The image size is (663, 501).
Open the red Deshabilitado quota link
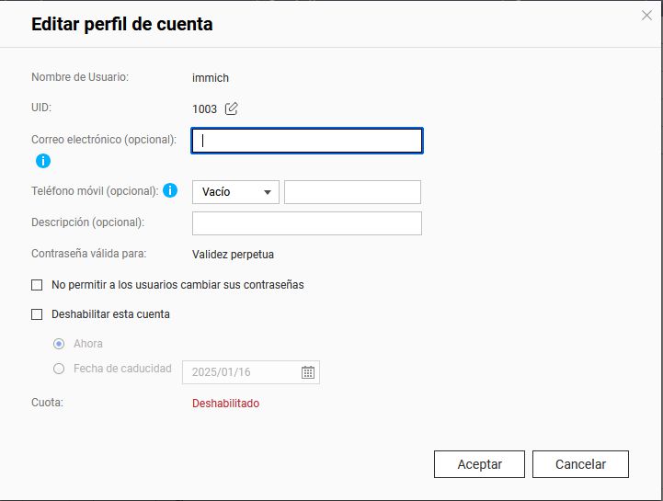(225, 404)
